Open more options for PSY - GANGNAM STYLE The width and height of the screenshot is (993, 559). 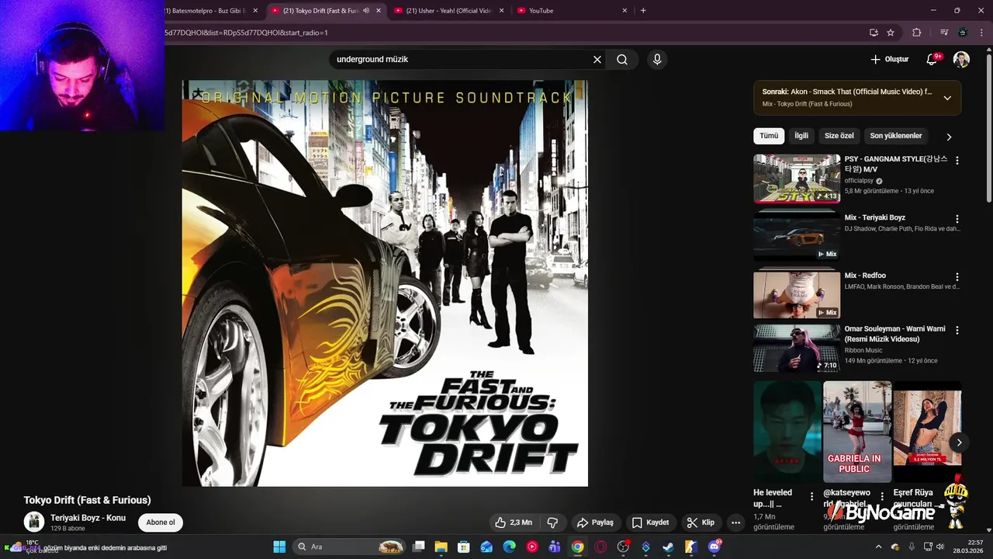tap(957, 161)
